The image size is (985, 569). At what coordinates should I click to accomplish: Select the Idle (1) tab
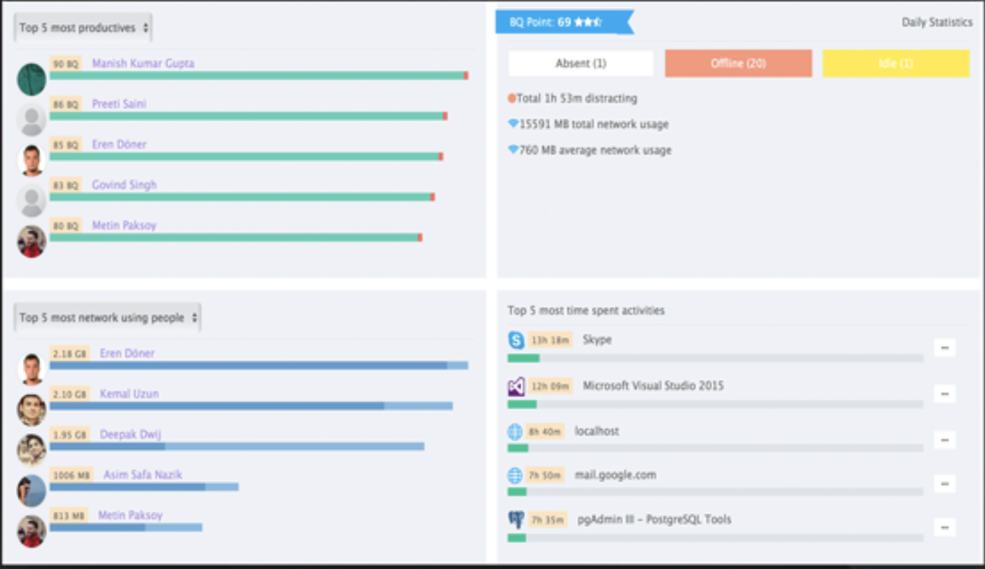point(895,63)
